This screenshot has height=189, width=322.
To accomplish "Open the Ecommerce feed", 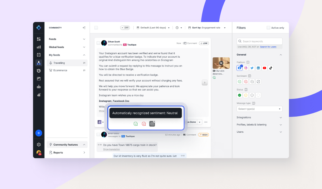I will point(67,70).
